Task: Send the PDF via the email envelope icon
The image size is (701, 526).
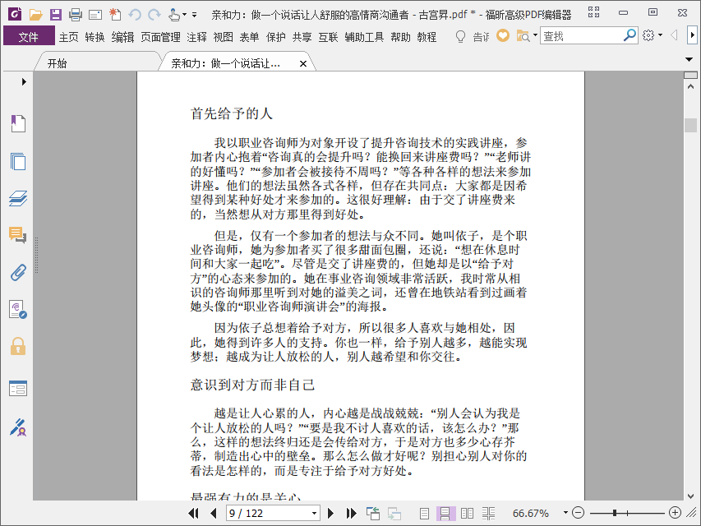Action: (95, 16)
